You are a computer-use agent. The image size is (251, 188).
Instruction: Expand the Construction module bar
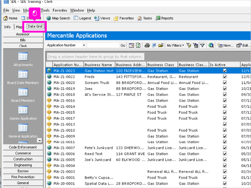click(23, 159)
